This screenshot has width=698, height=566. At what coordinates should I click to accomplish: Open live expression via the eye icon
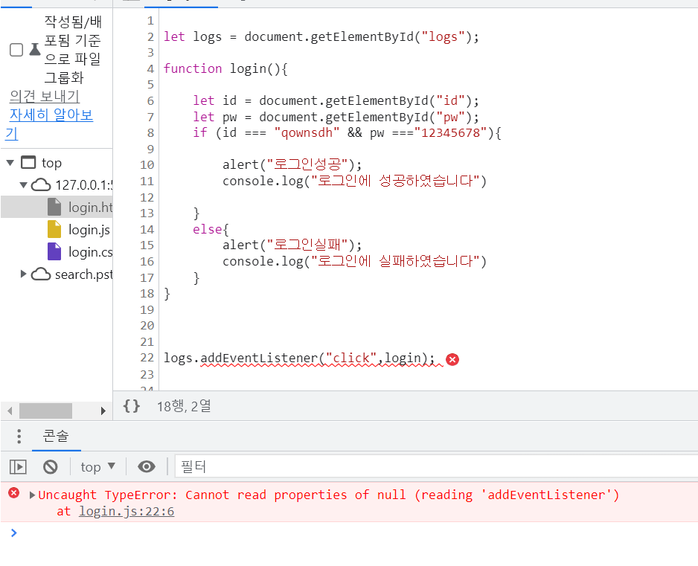(x=147, y=467)
